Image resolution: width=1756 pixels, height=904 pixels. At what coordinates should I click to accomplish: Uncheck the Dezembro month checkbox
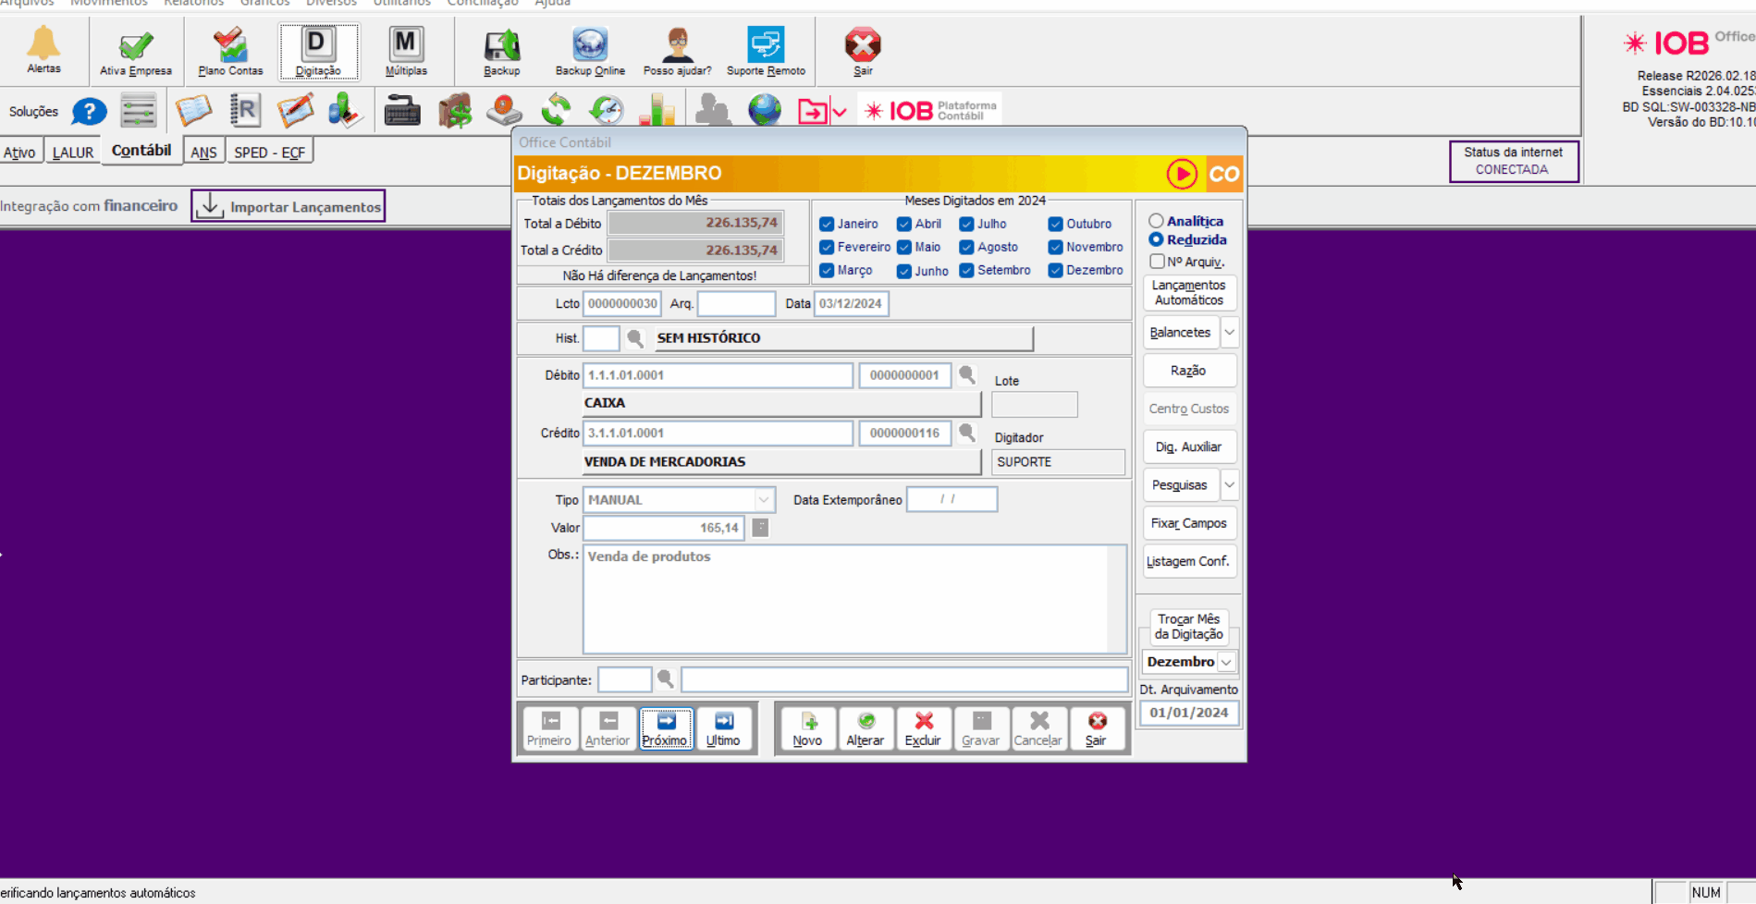(1055, 271)
